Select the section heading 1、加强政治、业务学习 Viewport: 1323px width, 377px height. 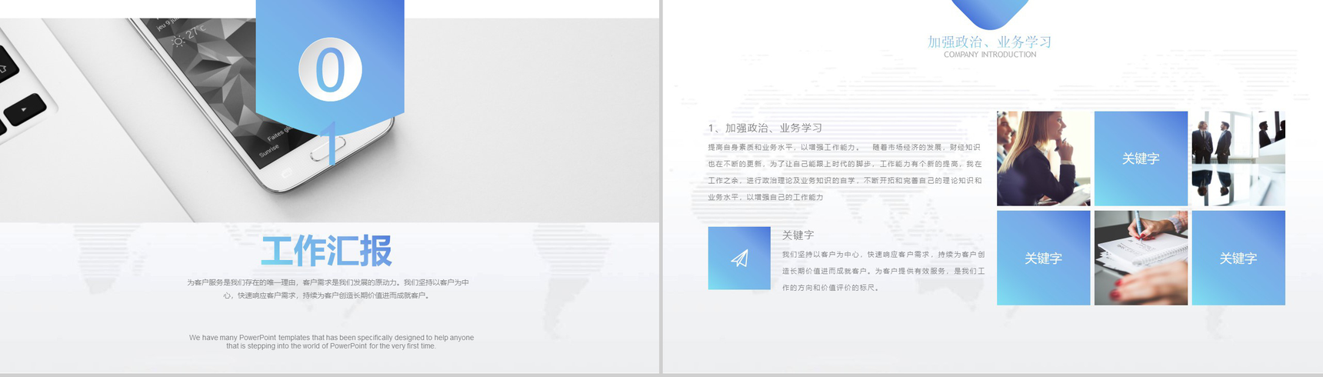(765, 128)
